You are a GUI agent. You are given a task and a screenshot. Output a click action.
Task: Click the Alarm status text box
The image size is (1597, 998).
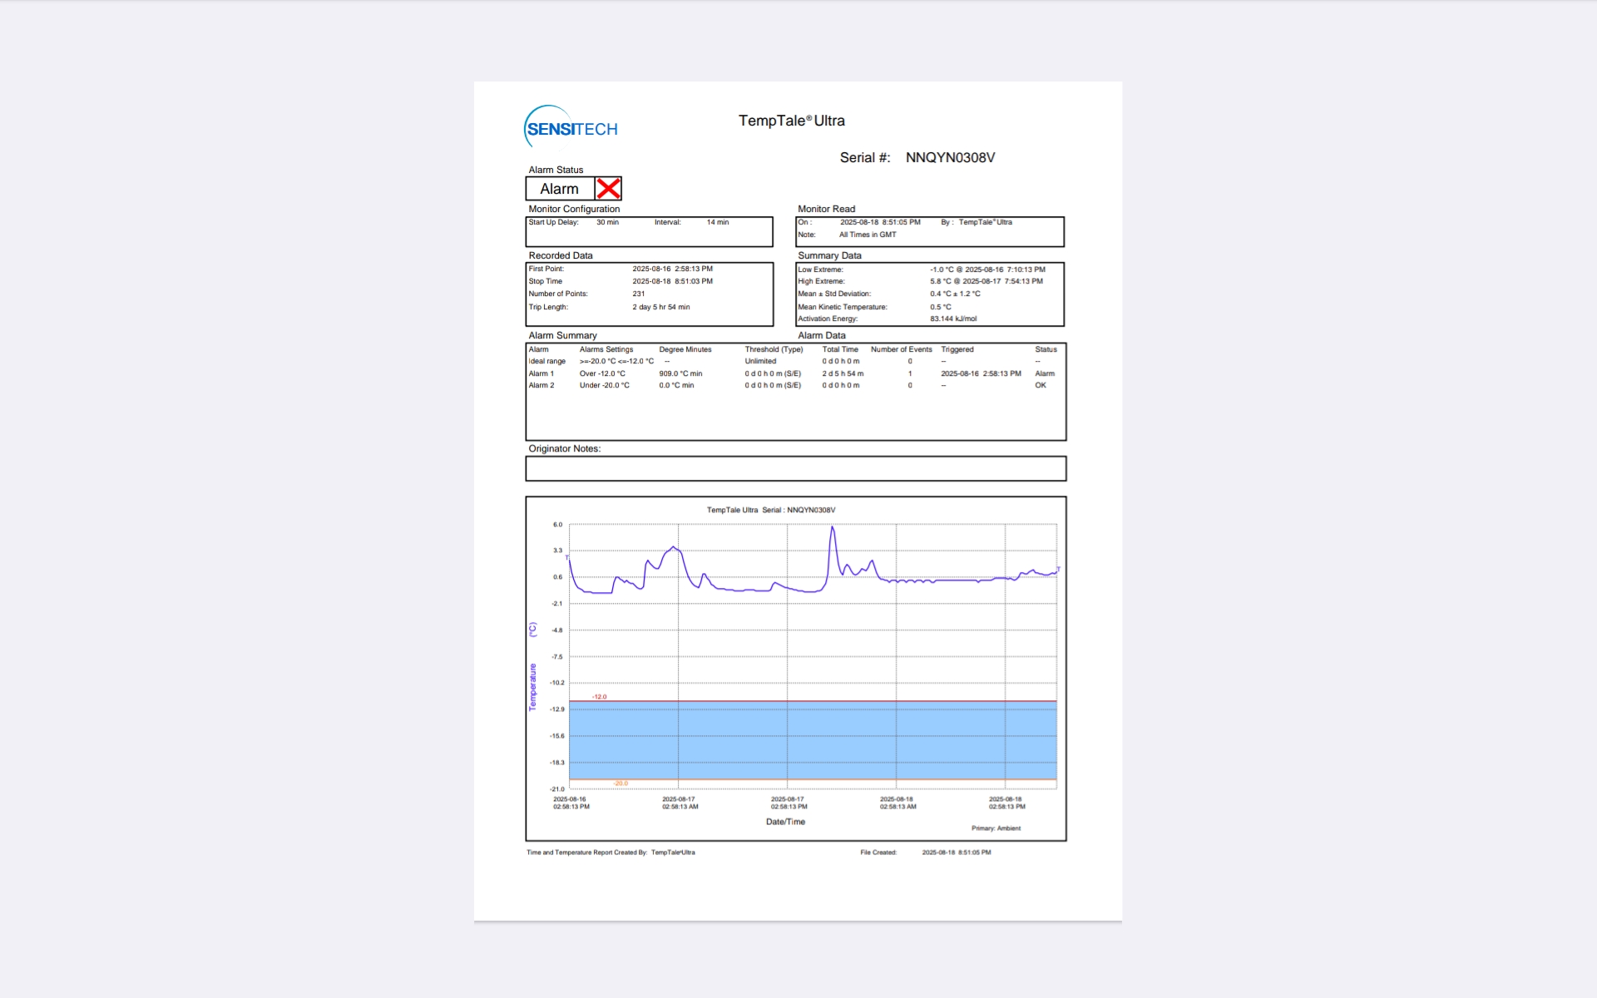coord(559,189)
